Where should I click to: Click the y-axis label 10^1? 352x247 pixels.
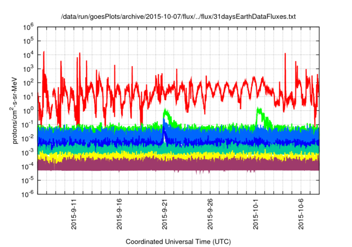[29, 97]
